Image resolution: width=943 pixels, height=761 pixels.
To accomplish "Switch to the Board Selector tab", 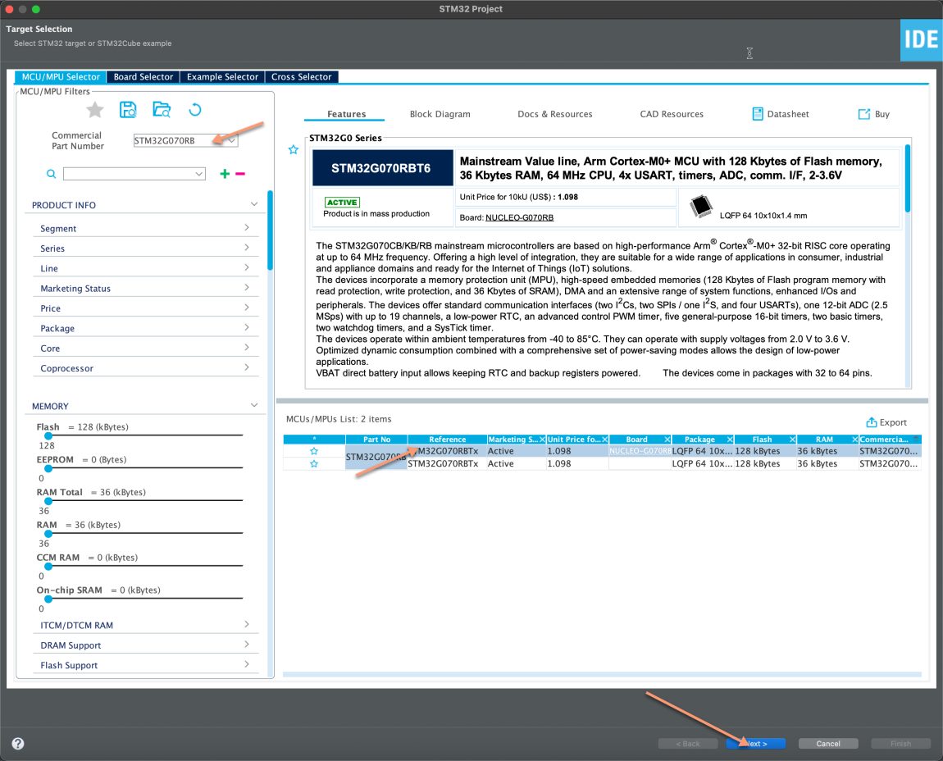I will tap(143, 77).
